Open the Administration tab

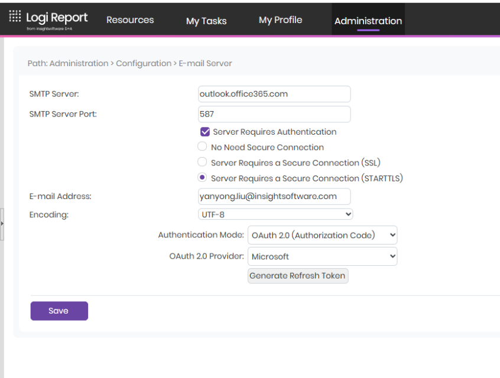coord(368,21)
